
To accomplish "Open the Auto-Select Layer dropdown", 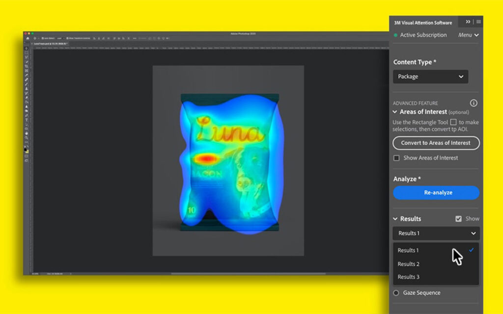I will (59, 38).
